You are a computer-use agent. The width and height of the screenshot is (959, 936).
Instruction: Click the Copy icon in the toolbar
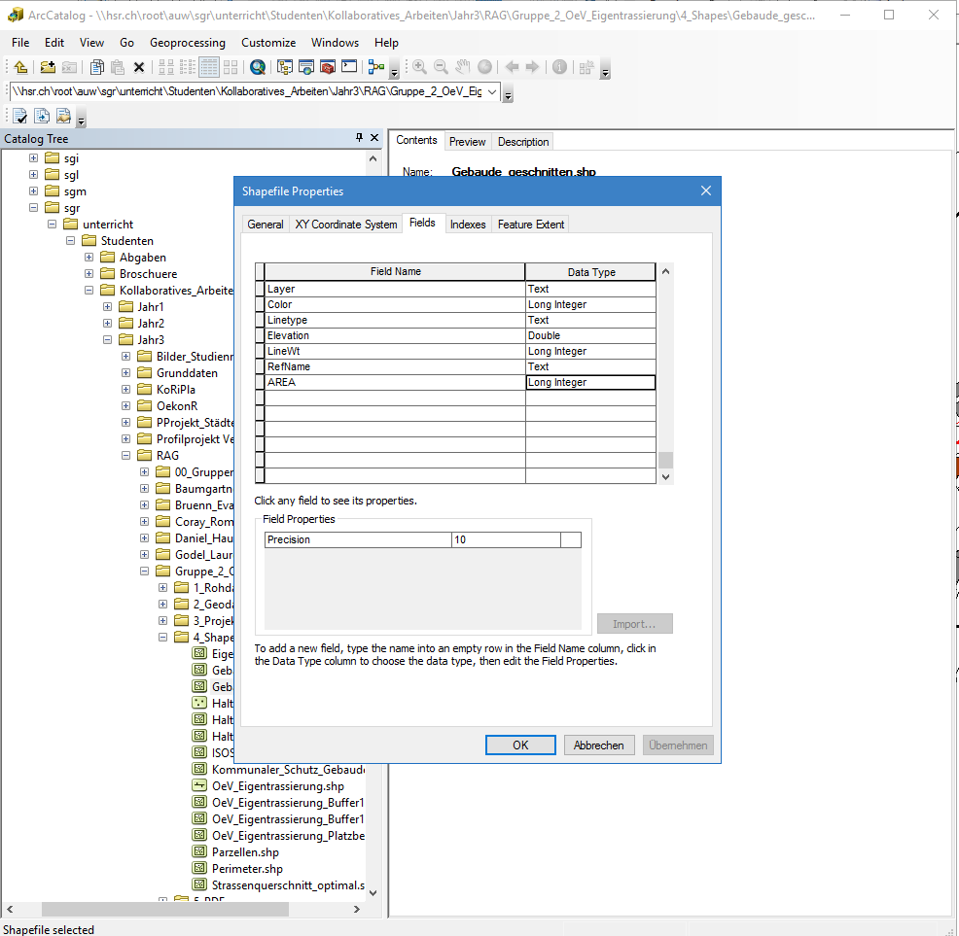coord(96,67)
